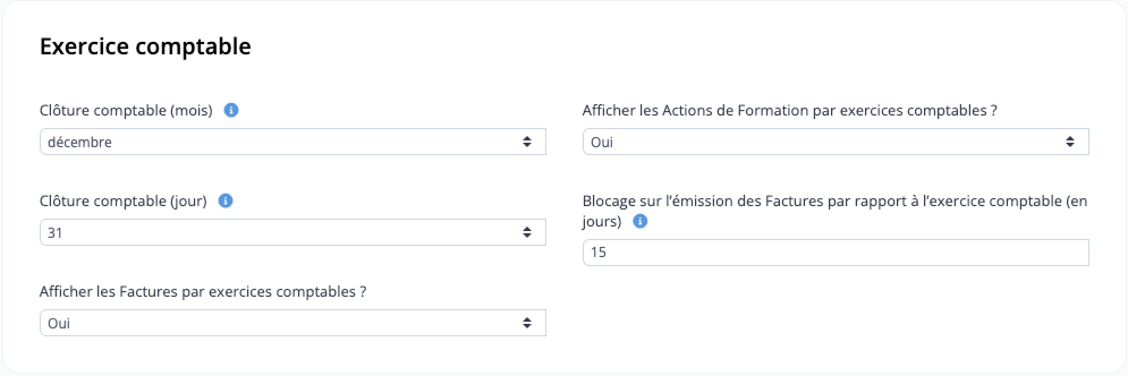Open Afficher les Factures par exercices dropdown
The image size is (1128, 376).
[292, 323]
